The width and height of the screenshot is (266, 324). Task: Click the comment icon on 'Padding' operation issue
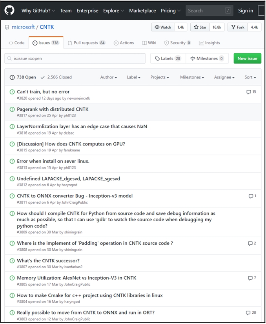[250, 244]
